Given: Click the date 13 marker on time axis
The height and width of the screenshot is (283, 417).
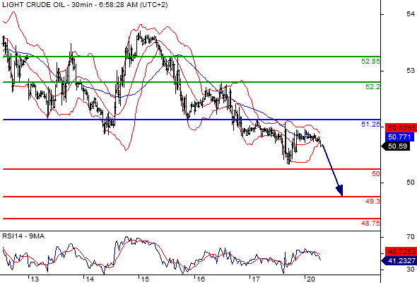Looking at the screenshot, I should (35, 279).
